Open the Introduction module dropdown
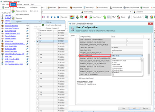Viewport: 155px width, 112px height. pyautogui.click(x=102, y=7)
